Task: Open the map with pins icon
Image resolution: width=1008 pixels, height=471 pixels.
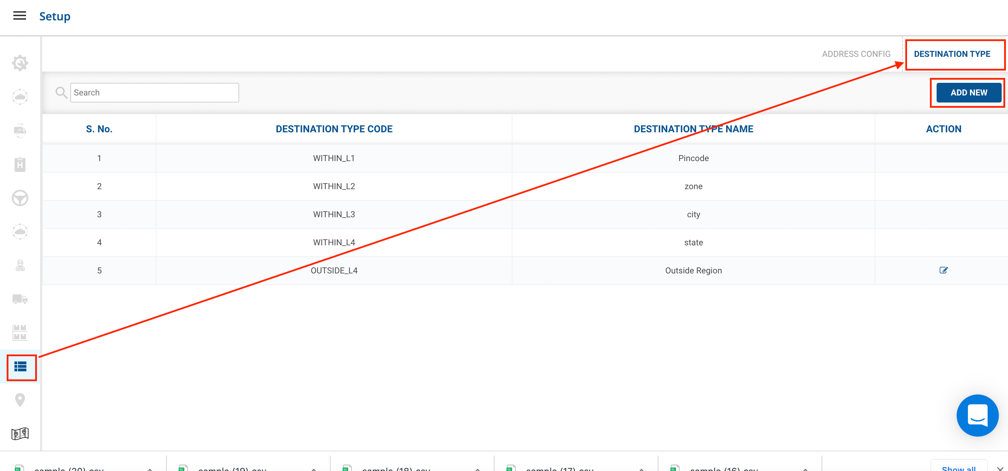Action: [20, 433]
